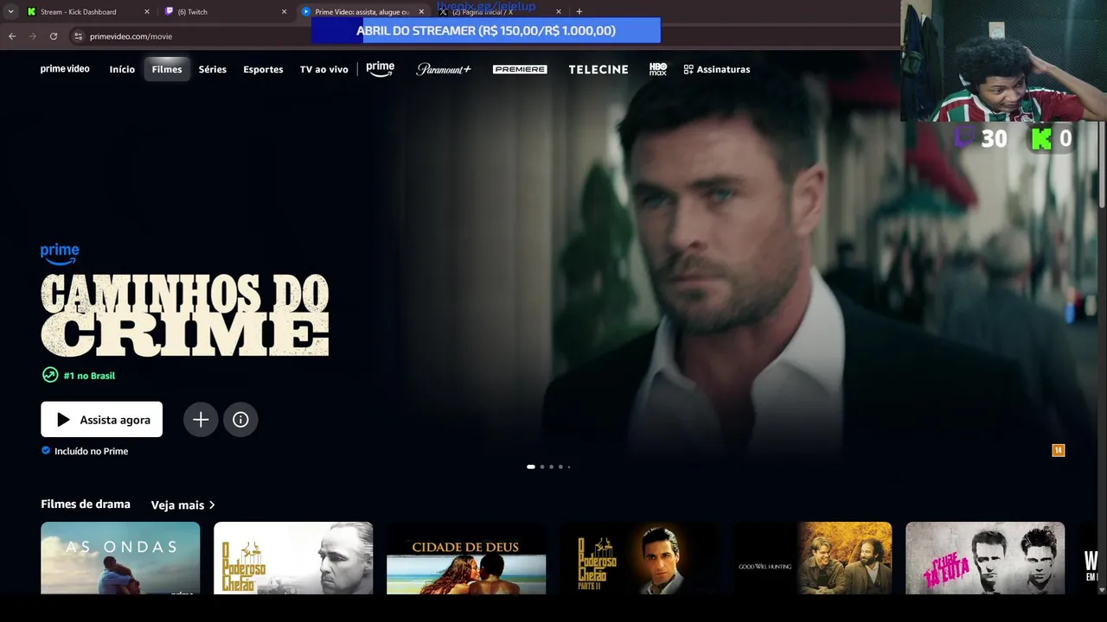Click the Caminhos do Crime title logo

(x=184, y=314)
